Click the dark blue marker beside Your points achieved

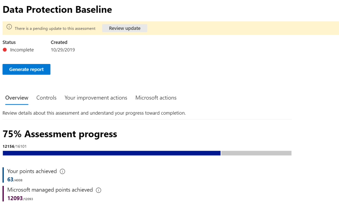3,175
